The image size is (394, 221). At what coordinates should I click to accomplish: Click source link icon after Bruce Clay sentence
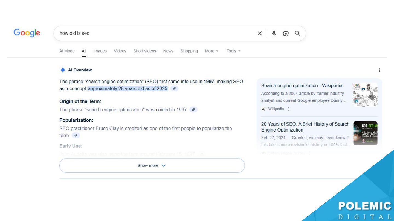pyautogui.click(x=76, y=135)
